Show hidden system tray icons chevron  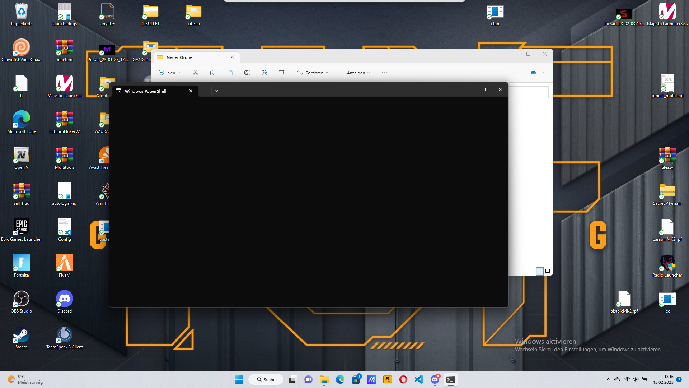point(608,379)
